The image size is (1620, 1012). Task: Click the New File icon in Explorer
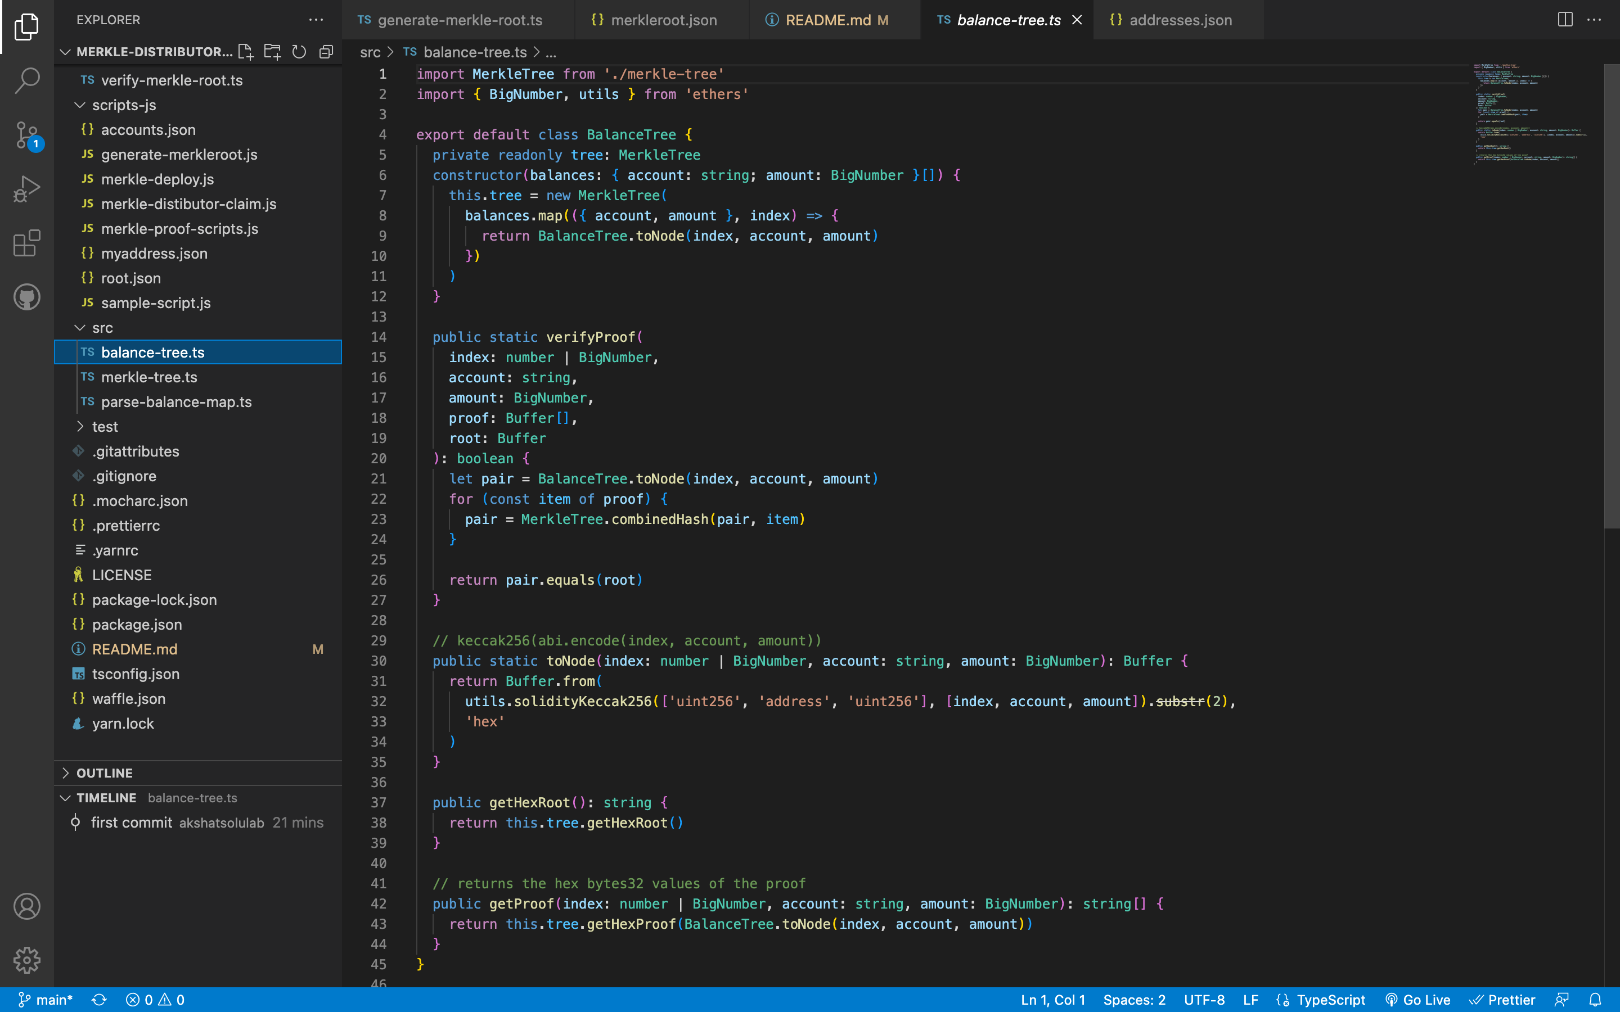click(x=246, y=52)
